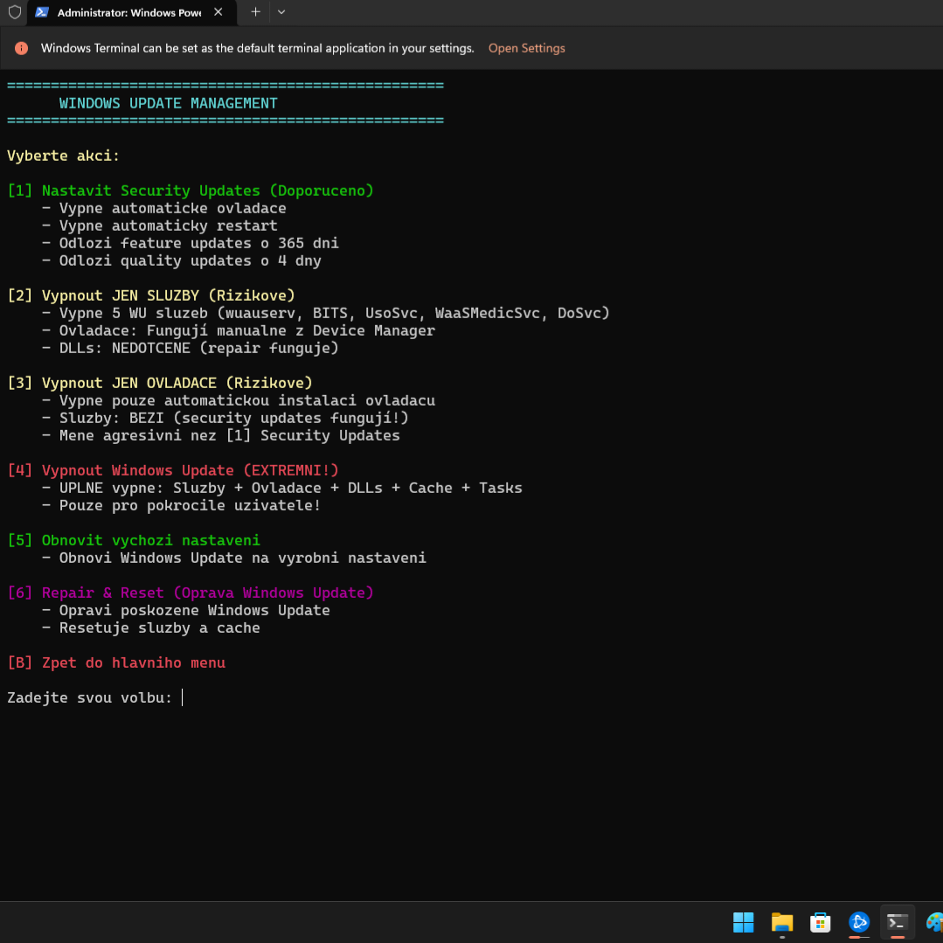Launch File Explorer from the taskbar
Viewport: 943px width, 943px height.
coord(781,922)
